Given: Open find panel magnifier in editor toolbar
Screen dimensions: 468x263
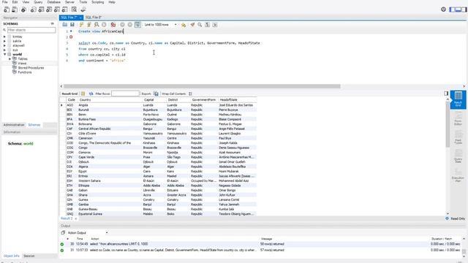Looking at the screenshot, I should click(200, 25).
